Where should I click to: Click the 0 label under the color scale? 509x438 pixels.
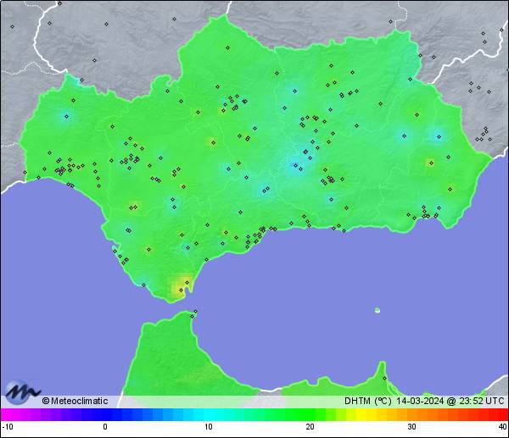105,427
